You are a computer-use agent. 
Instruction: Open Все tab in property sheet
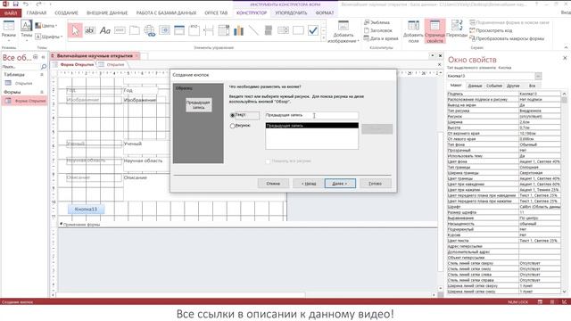(532, 86)
